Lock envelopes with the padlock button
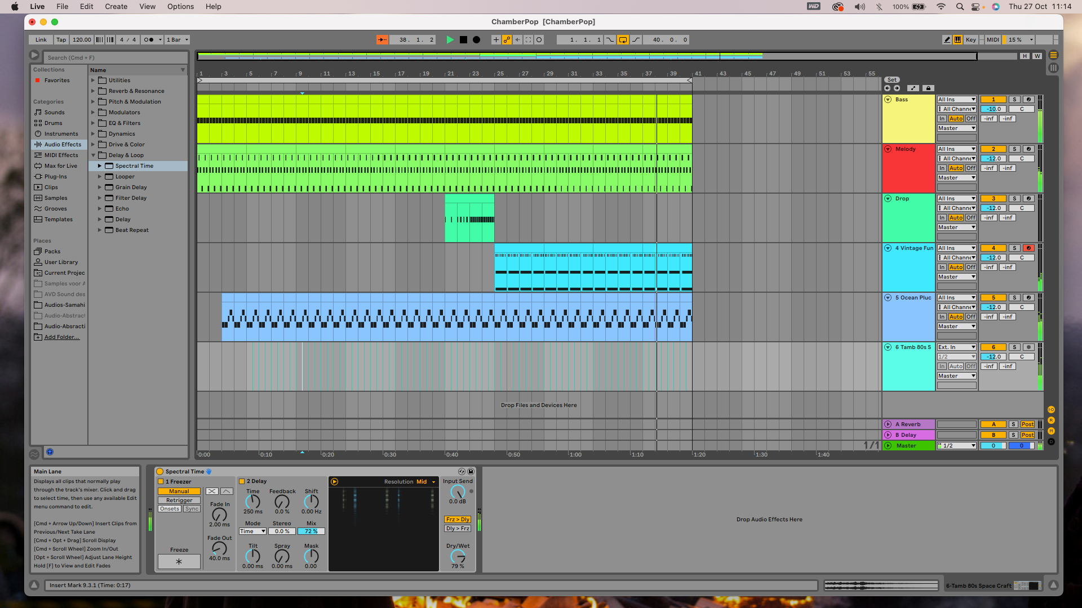1082x608 pixels. click(x=928, y=88)
